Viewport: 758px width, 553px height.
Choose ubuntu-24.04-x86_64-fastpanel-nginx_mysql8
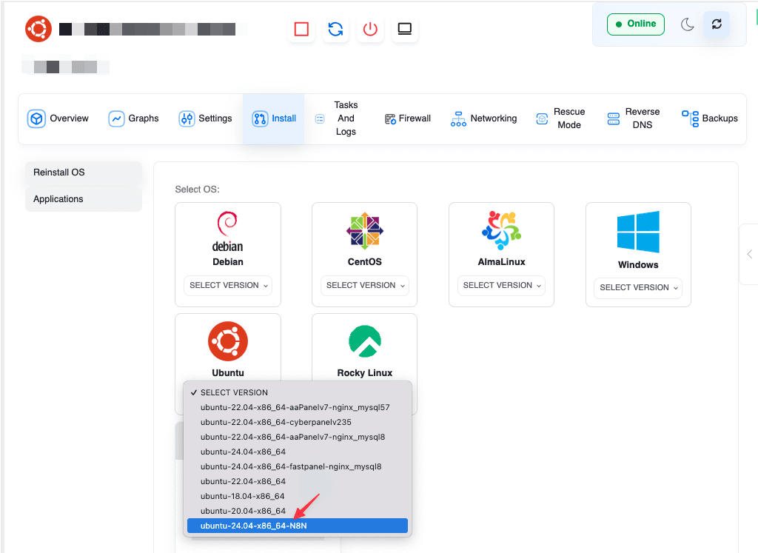(298, 466)
